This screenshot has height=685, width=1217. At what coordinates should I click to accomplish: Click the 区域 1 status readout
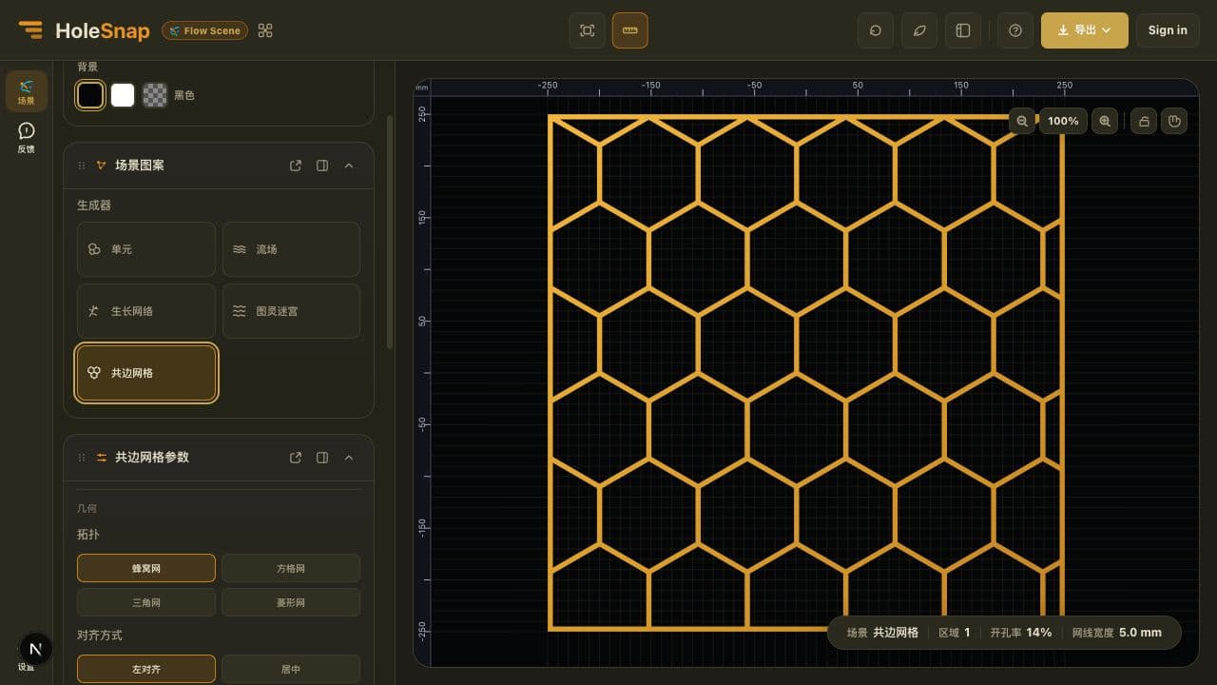[955, 633]
